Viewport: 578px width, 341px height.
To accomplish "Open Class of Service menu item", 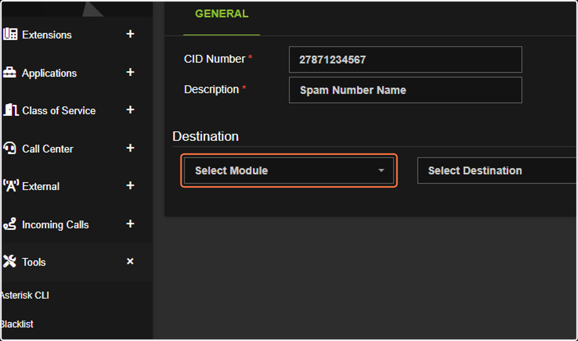I will [x=59, y=111].
